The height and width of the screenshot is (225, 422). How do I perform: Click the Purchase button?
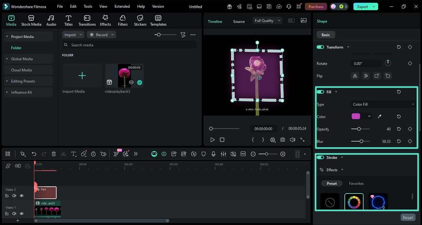tap(316, 6)
